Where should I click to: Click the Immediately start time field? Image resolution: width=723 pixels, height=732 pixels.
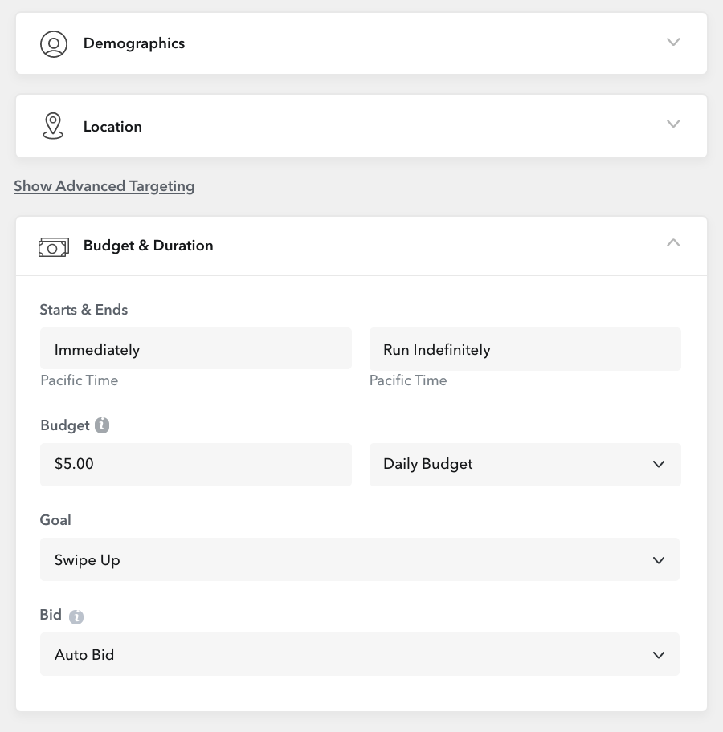pos(195,349)
